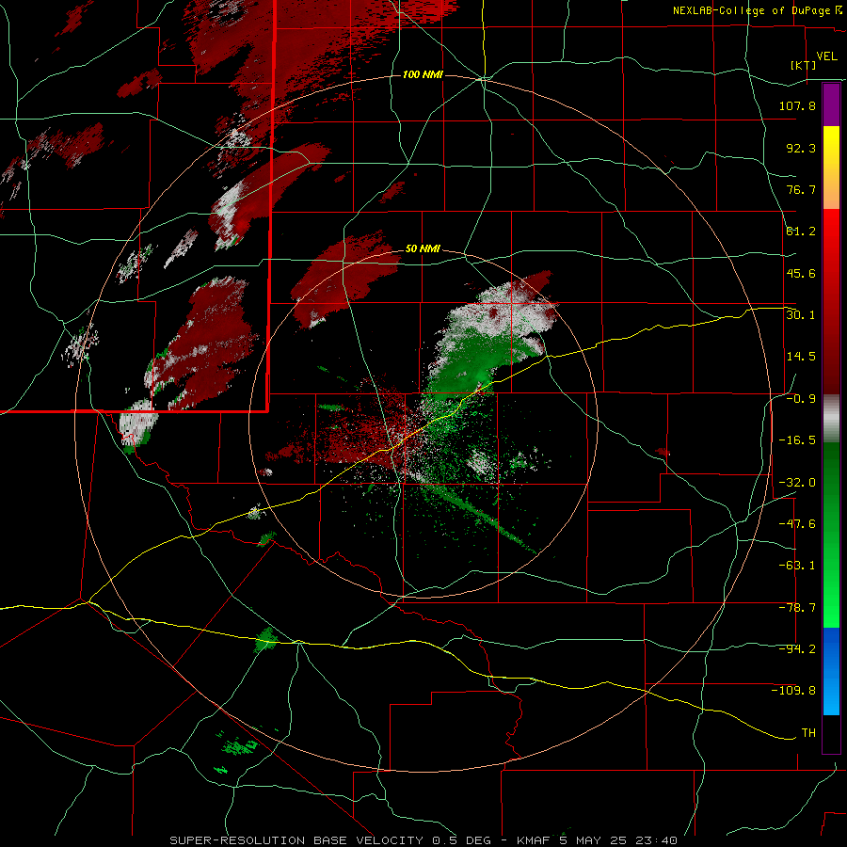Click the -32.0 velocity scale value
This screenshot has width=847, height=847.
[797, 483]
